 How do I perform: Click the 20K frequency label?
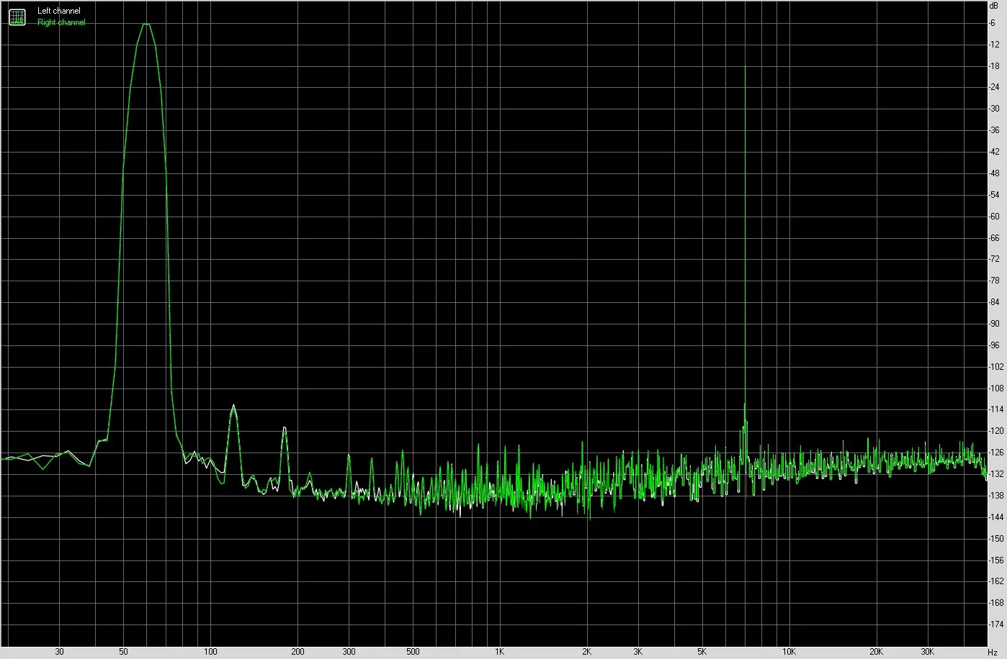point(876,652)
